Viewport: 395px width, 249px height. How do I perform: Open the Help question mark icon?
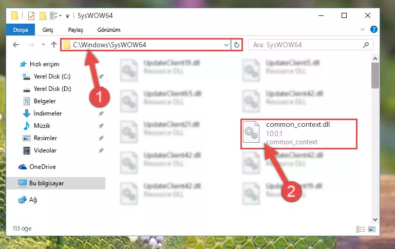[373, 29]
